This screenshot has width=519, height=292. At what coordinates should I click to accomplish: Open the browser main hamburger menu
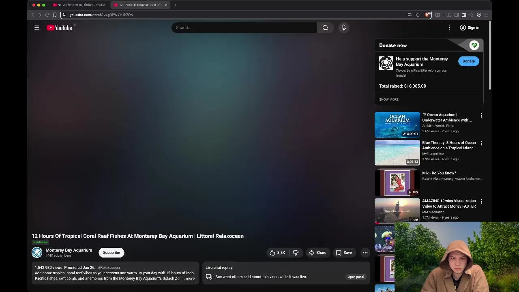pos(486,15)
